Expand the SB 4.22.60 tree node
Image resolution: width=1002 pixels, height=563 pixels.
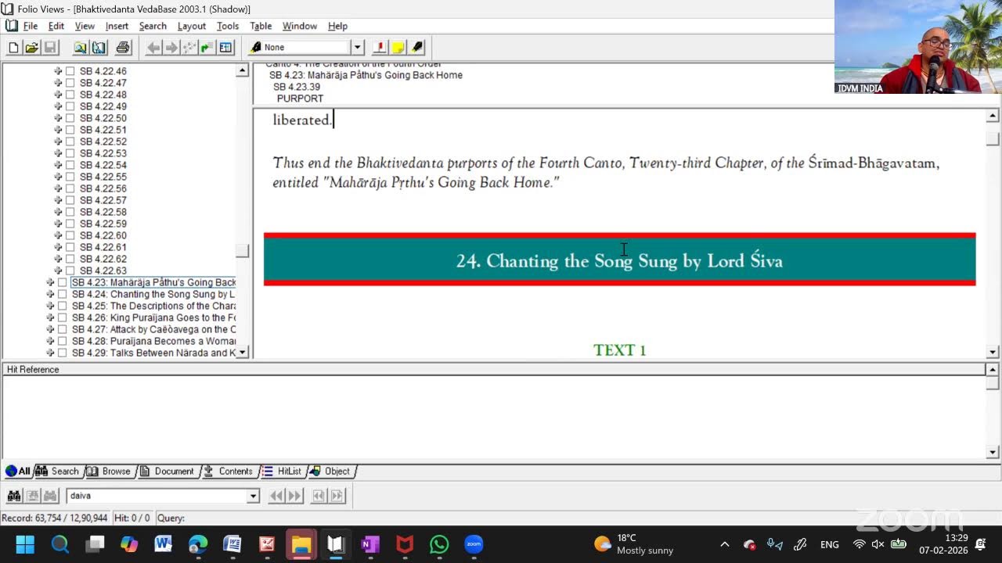tap(58, 235)
